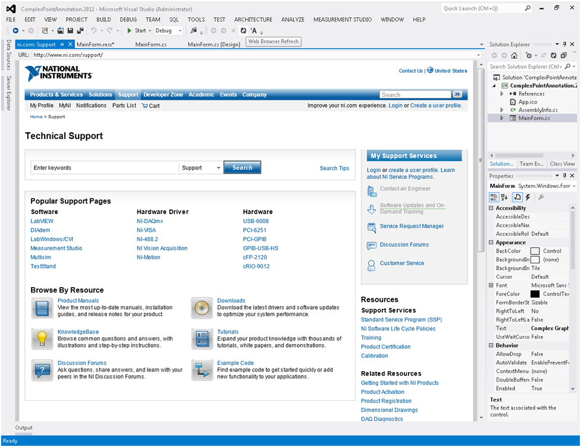The image size is (581, 447).
Task: Open the LabVIEW software support link
Action: [42, 221]
